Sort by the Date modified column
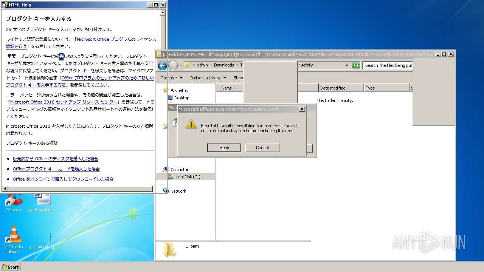484x272 pixels. click(x=341, y=88)
